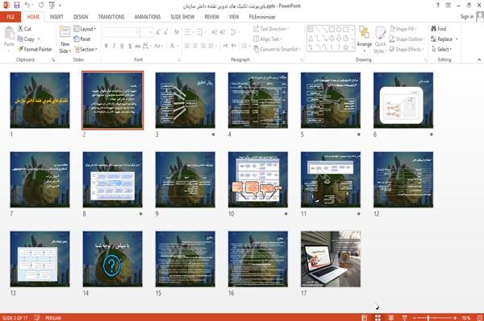Toggle text Shadow formatting

(130, 46)
